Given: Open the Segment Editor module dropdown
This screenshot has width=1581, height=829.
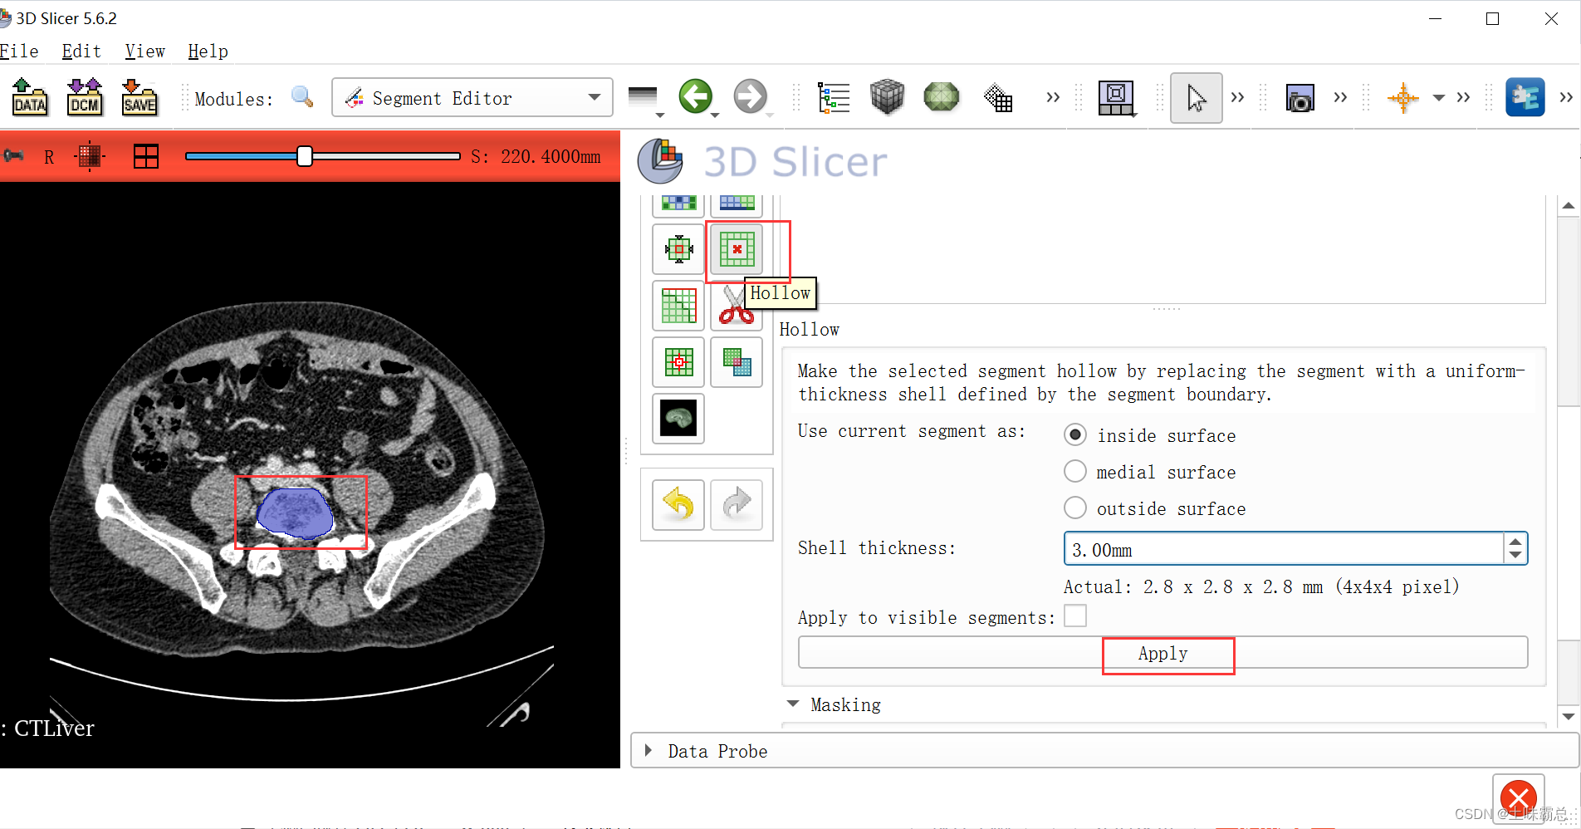Looking at the screenshot, I should pyautogui.click(x=472, y=98).
